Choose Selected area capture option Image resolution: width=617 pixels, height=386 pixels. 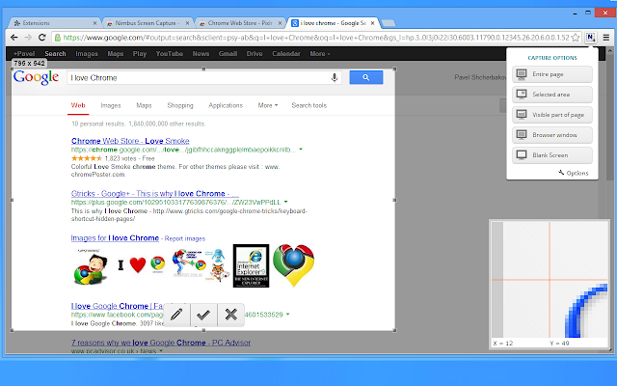(552, 95)
